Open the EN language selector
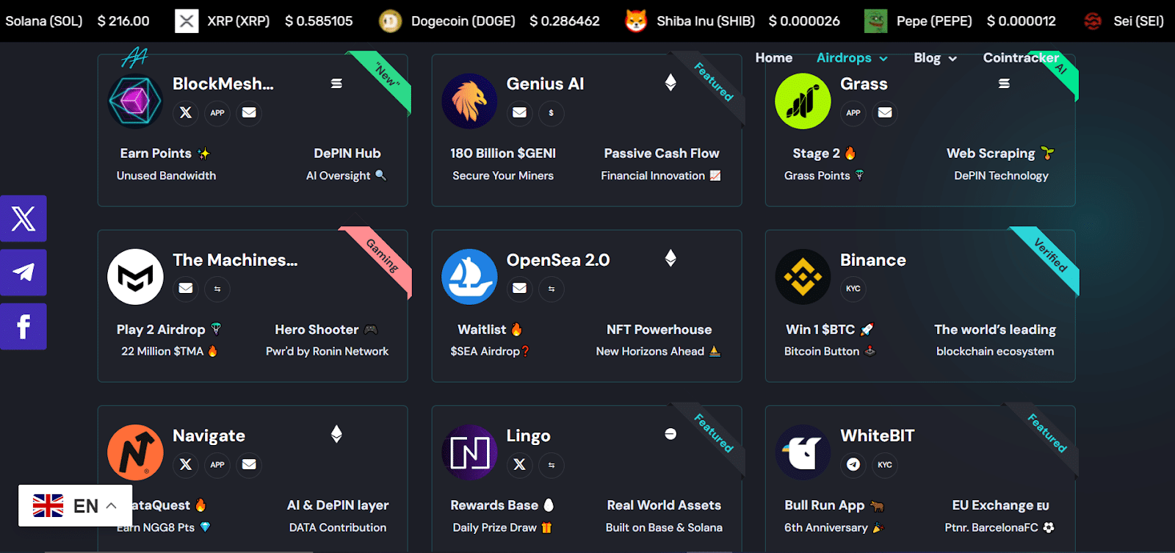This screenshot has height=553, width=1175. point(75,505)
